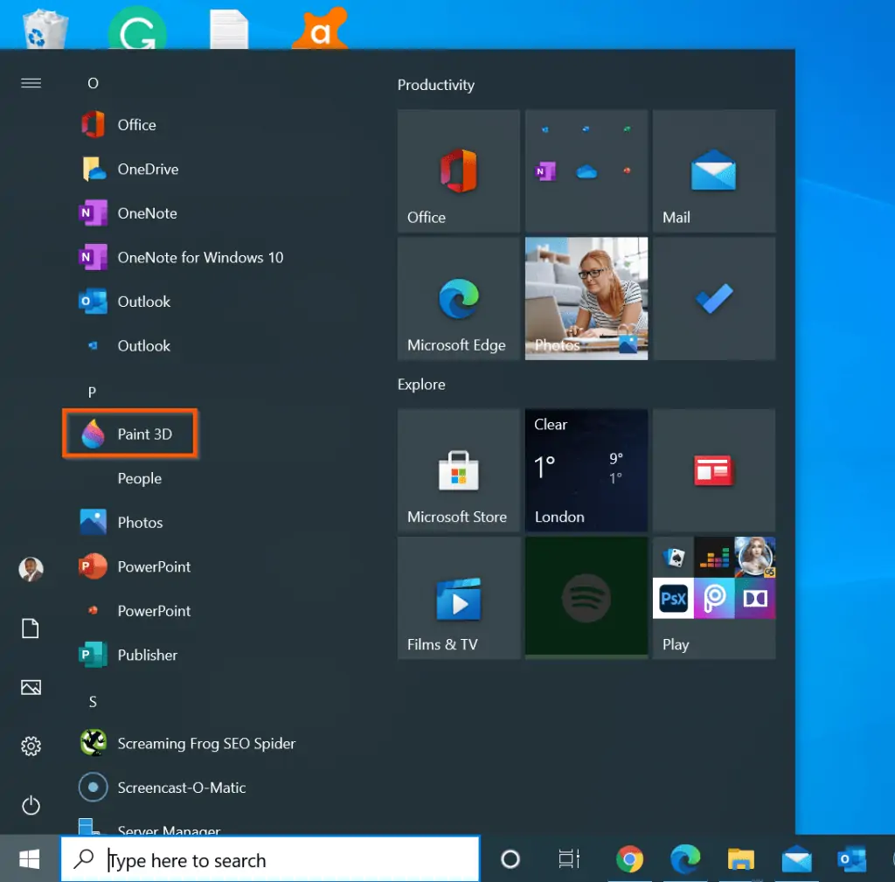895x882 pixels.
Task: Jump to letter P section header
Action: point(92,392)
